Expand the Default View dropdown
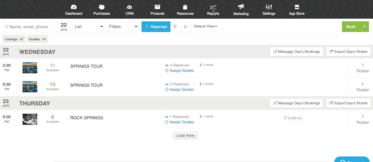This screenshot has height=162, width=373. point(205,26)
